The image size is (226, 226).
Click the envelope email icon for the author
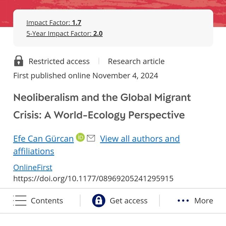(91, 138)
